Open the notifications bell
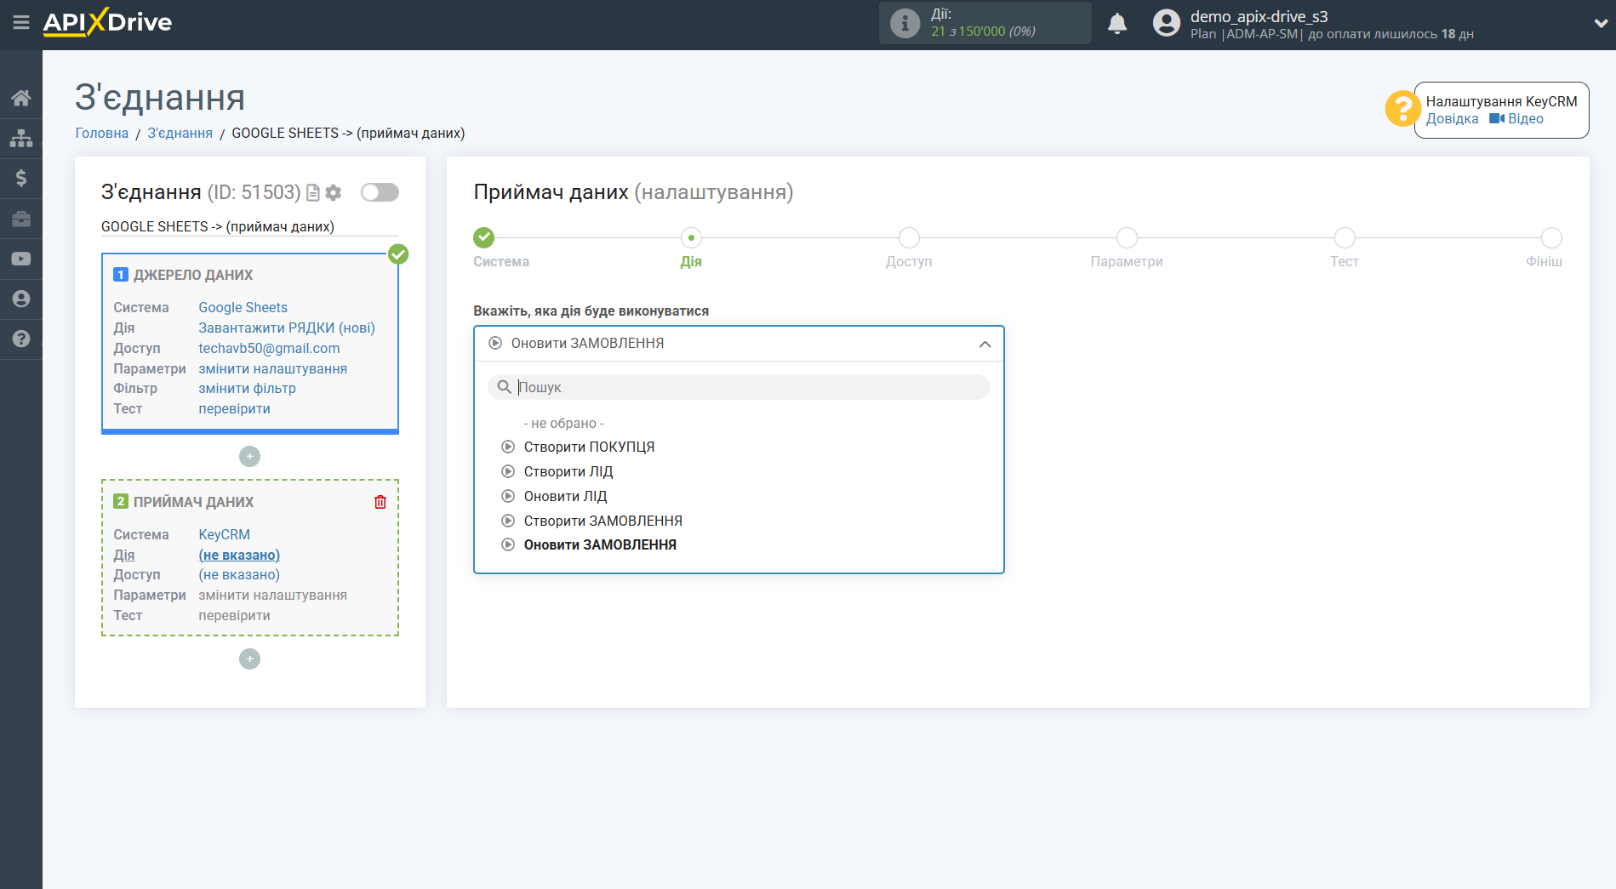The height and width of the screenshot is (889, 1616). [1117, 23]
